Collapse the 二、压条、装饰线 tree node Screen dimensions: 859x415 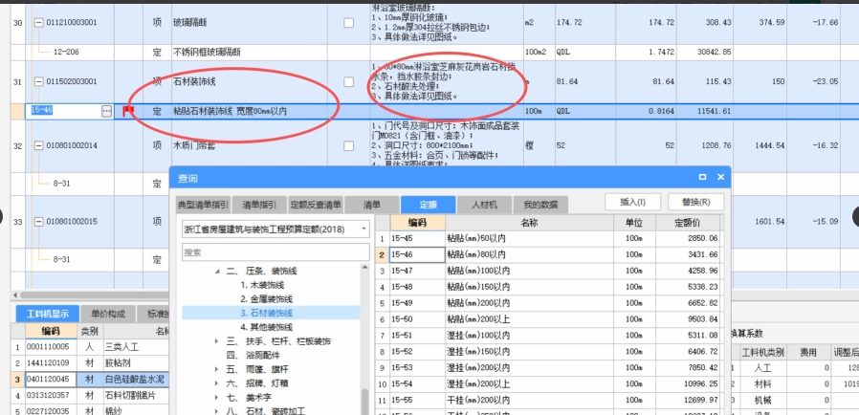click(216, 272)
